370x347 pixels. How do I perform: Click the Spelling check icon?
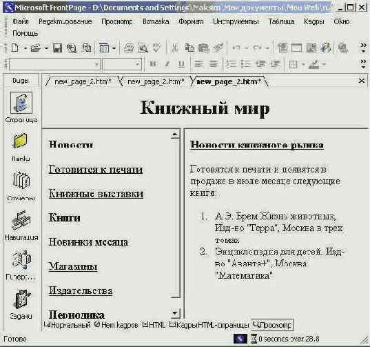pyautogui.click(x=156, y=48)
